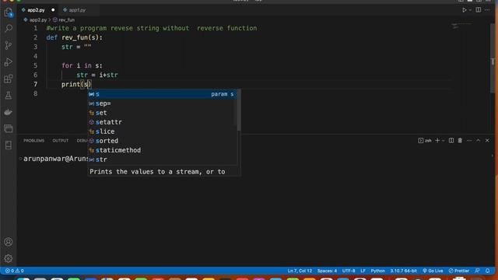Split the editor to the right
The width and height of the screenshot is (498, 280).
[x=479, y=10]
